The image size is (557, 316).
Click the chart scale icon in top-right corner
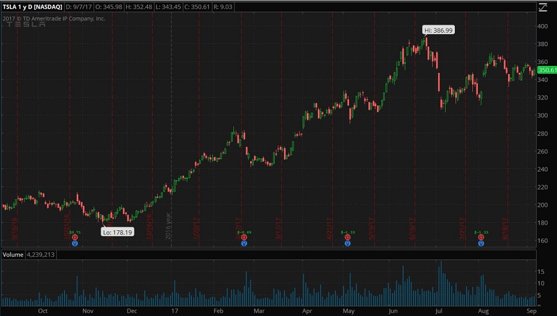point(543,7)
